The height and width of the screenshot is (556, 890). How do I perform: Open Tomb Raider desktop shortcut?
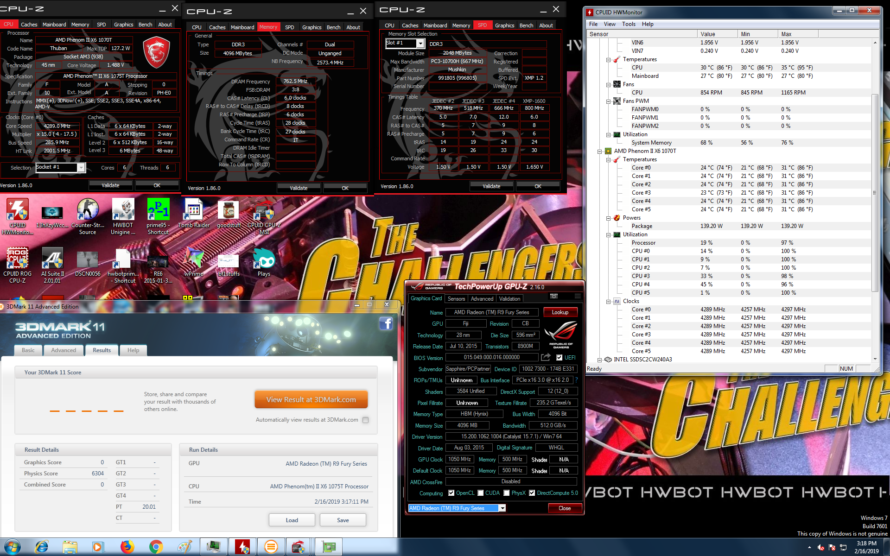coord(194,213)
